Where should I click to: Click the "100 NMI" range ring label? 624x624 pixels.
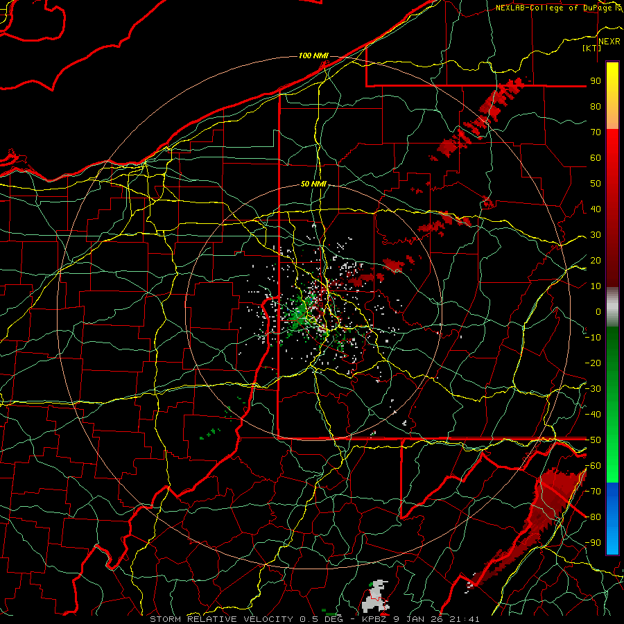[313, 55]
